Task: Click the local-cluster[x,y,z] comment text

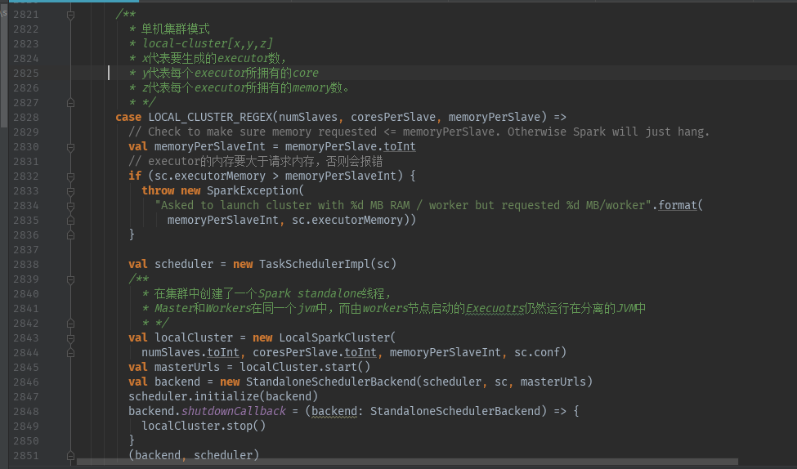Action: 208,43
